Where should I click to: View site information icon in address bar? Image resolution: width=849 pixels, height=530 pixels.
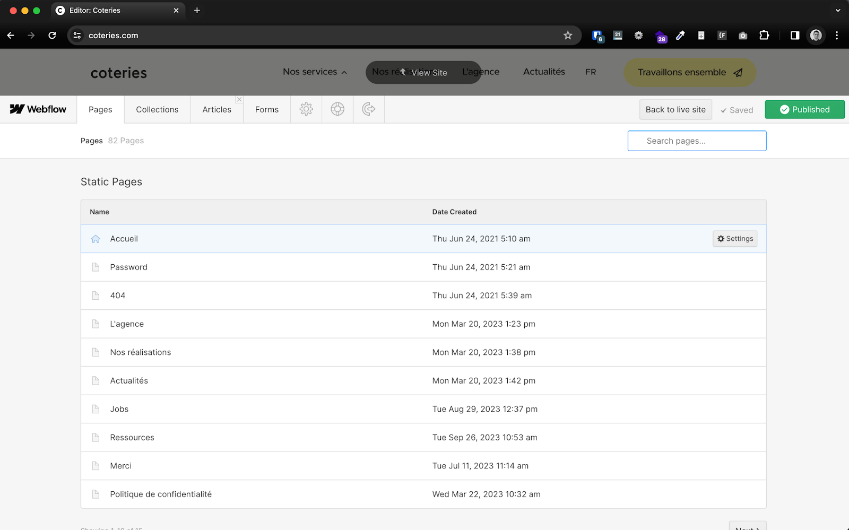pyautogui.click(x=77, y=36)
